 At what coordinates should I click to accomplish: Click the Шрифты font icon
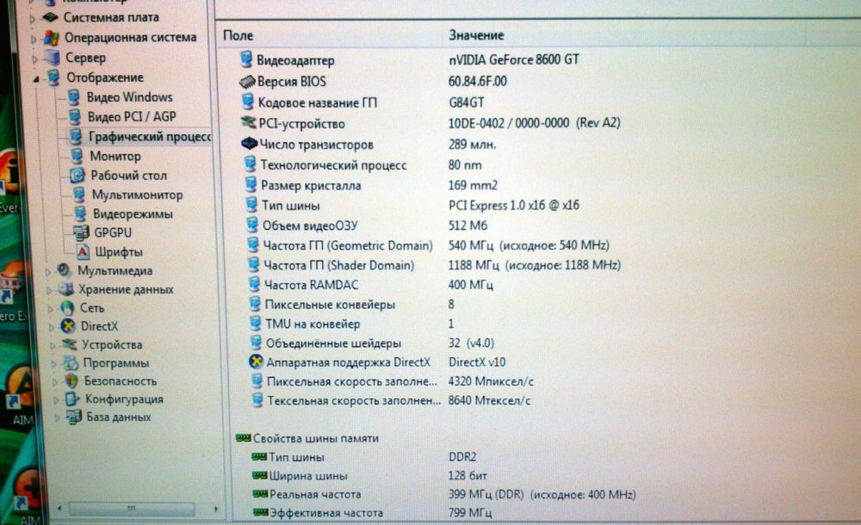click(x=83, y=252)
